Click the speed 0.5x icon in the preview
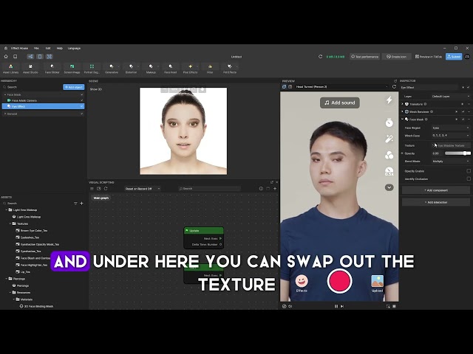The image size is (473, 354). coord(389,171)
